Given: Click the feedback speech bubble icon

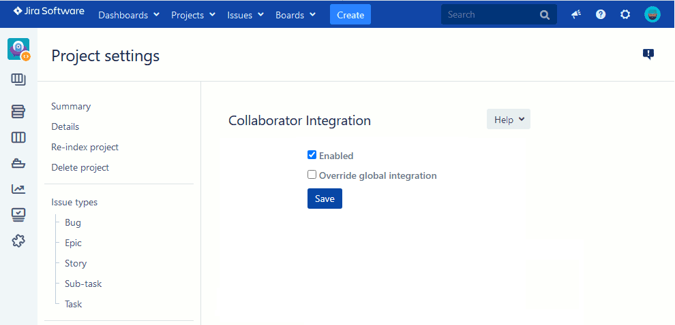Looking at the screenshot, I should 648,54.
